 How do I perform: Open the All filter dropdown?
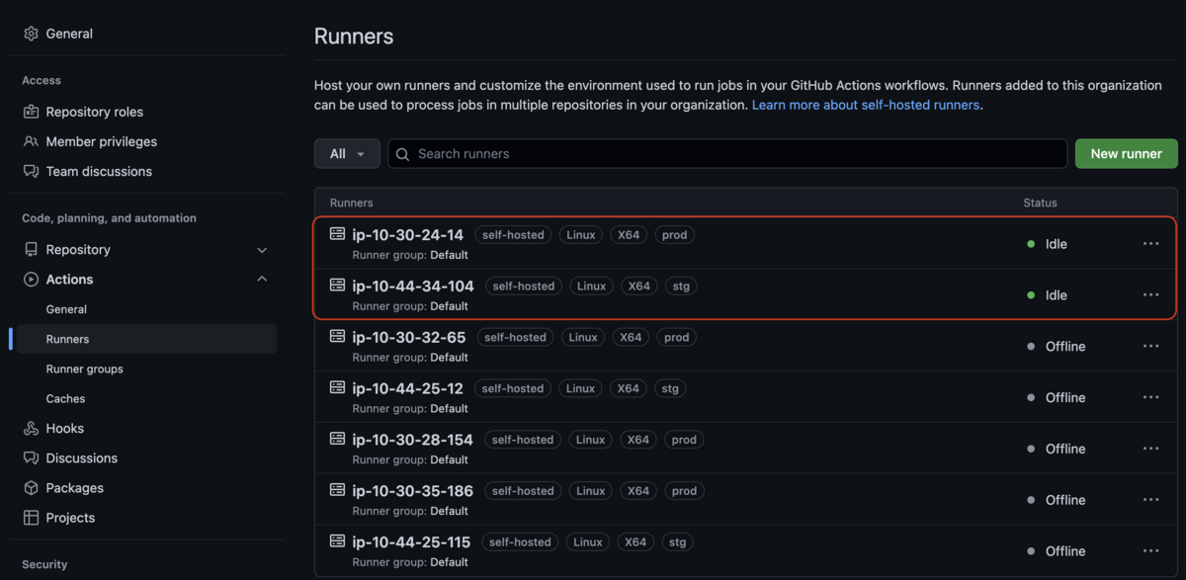[x=347, y=154]
